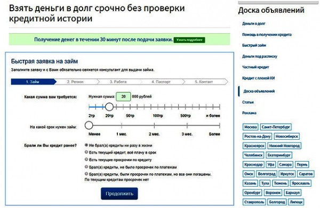Set loan amount slider to 100тр mark
Screen dimensions: 320x208
157,107
